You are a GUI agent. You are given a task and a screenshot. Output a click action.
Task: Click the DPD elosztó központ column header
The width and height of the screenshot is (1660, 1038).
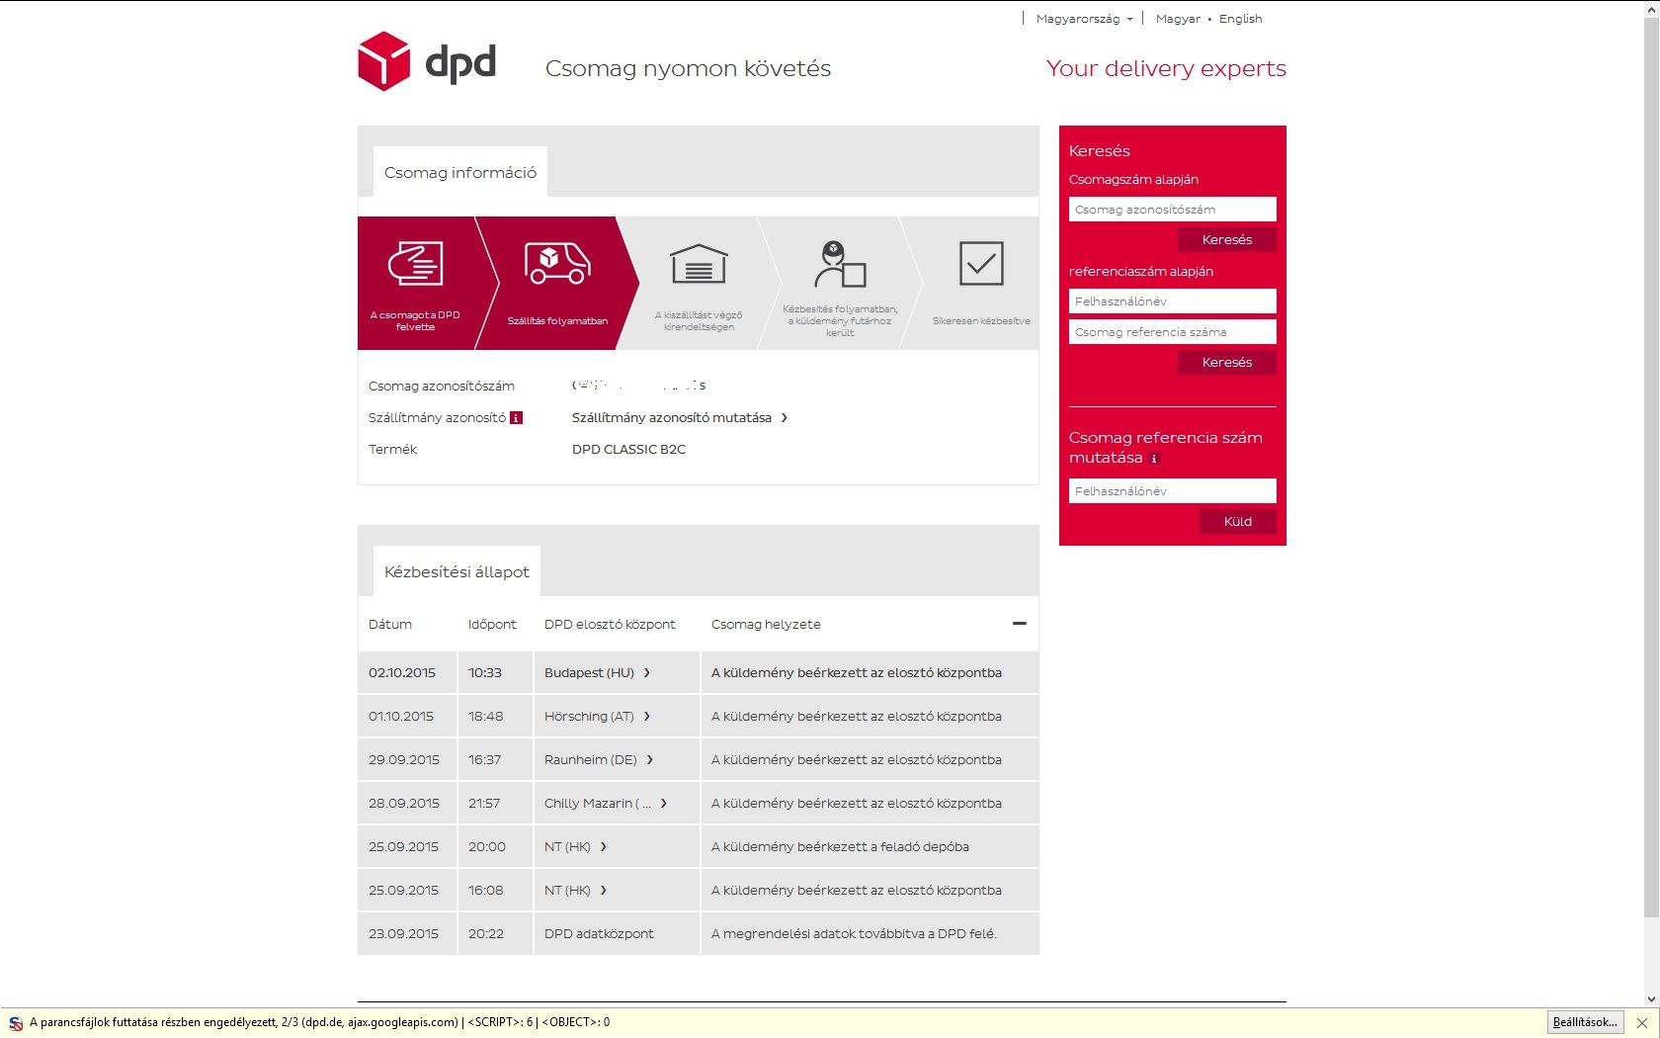610,625
